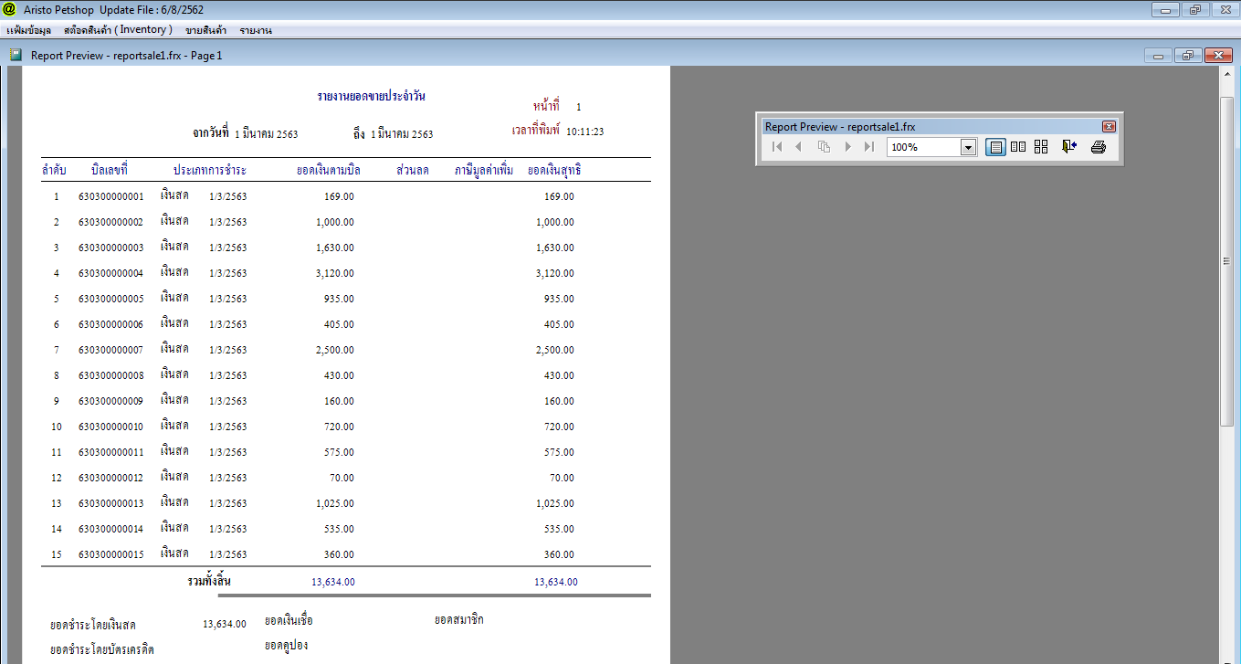This screenshot has width=1241, height=664.
Task: Click the รวมทั้งสิ้น total label
Action: [209, 581]
